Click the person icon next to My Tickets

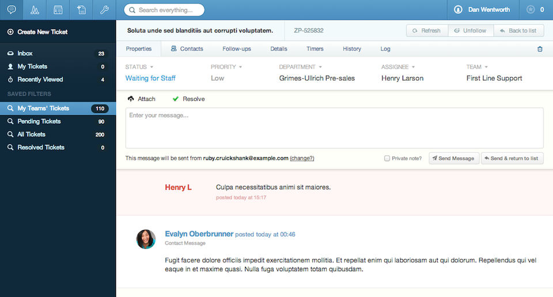coord(10,66)
